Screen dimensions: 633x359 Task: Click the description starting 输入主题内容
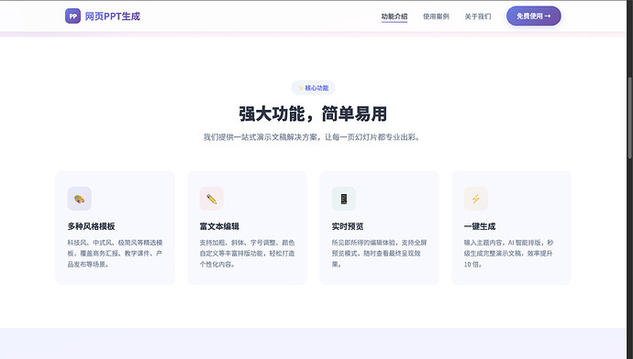click(509, 254)
